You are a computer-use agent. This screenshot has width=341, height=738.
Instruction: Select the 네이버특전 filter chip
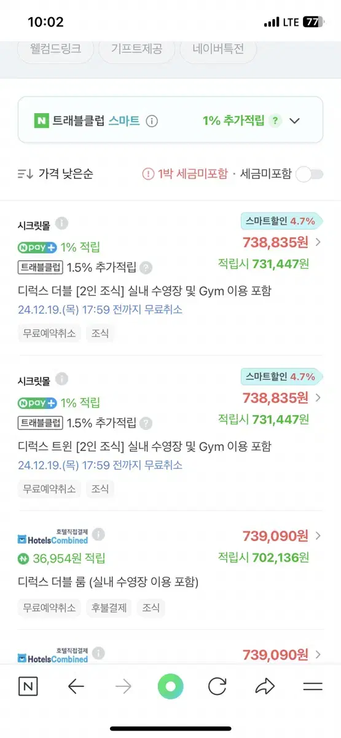[x=218, y=49]
